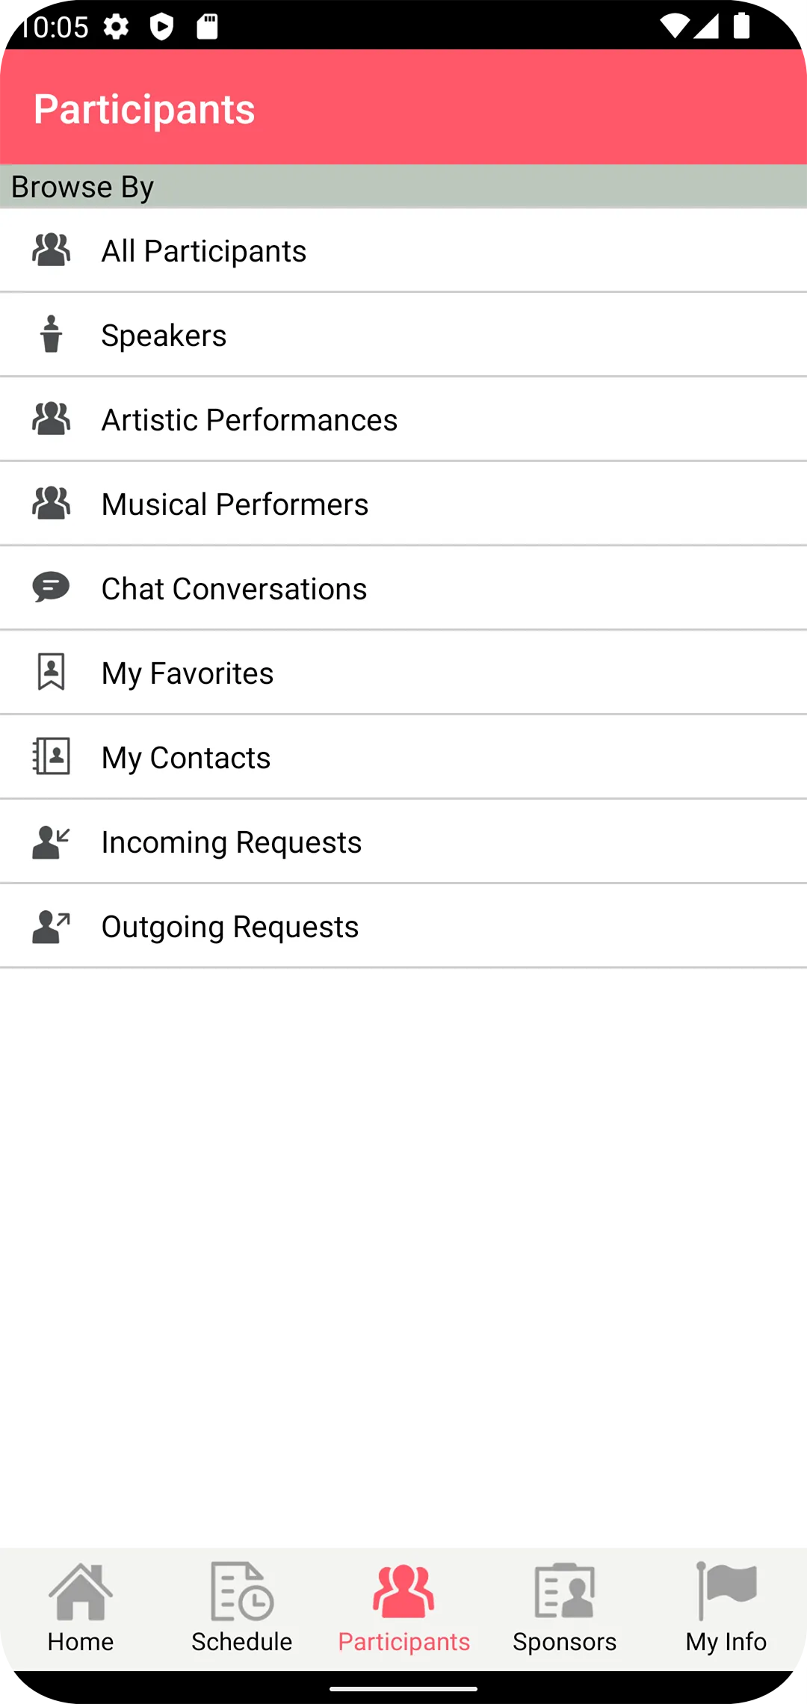The width and height of the screenshot is (807, 1704).
Task: Tap the Outgoing Requests person icon
Action: point(51,926)
